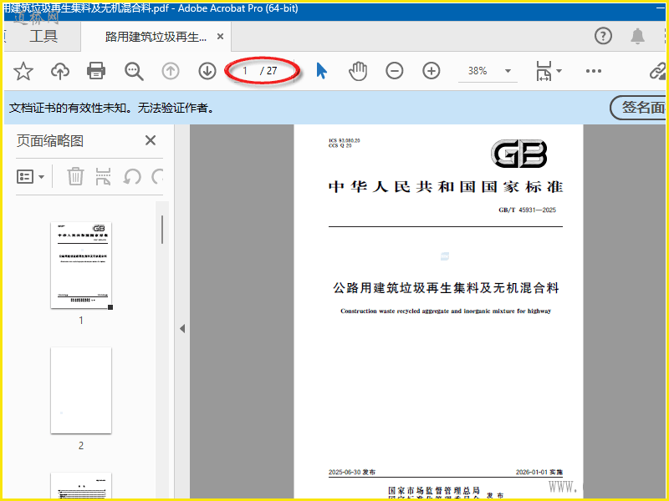Collapse the left navigation pane arrow
Screen dimensions: 669x501
[x=182, y=328]
